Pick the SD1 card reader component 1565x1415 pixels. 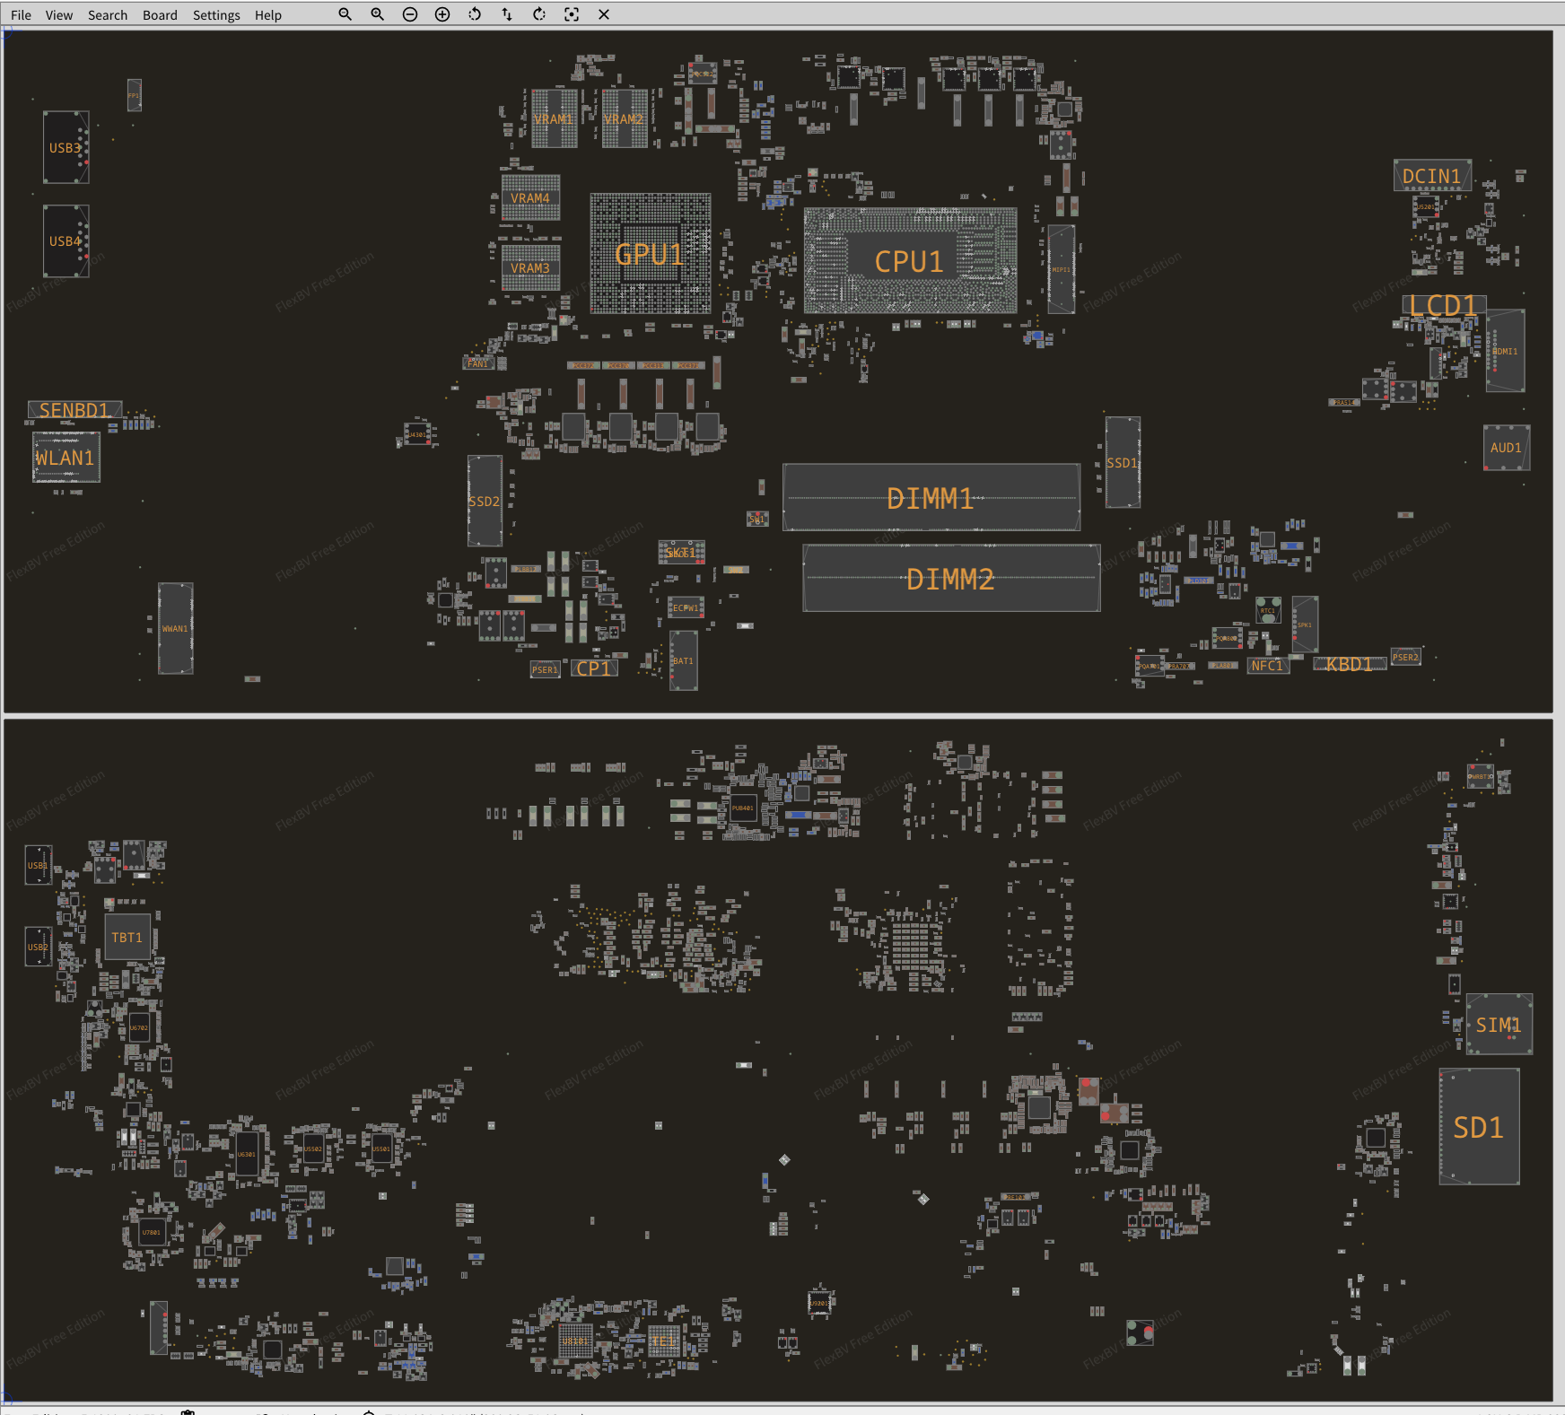point(1479,1127)
